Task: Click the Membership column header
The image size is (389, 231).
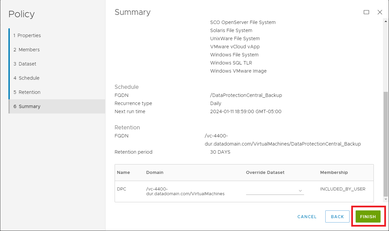Action: pyautogui.click(x=334, y=173)
